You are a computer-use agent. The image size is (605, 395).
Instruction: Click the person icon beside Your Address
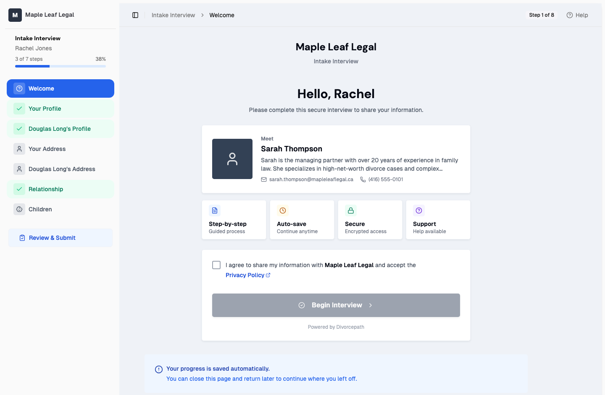(x=19, y=149)
